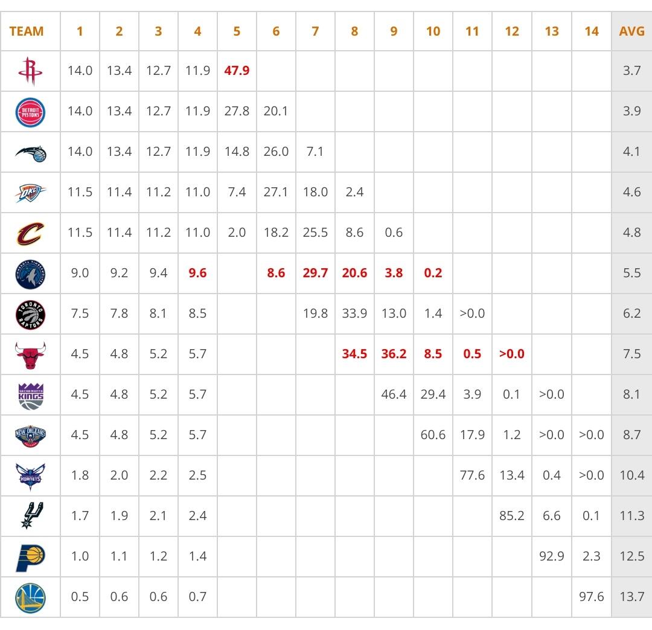Open the Orlando Magic team logo
652x630 pixels.
[31, 153]
